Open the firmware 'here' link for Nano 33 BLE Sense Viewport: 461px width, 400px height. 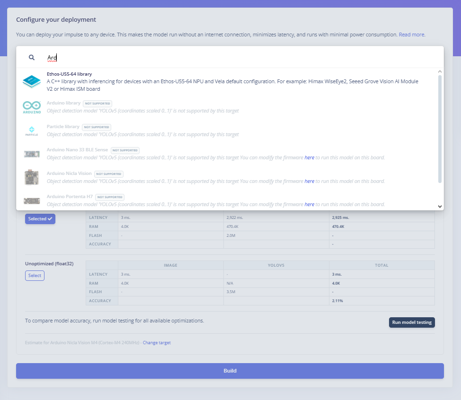coord(309,158)
